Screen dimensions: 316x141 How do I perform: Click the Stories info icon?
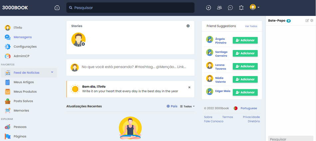(188, 26)
